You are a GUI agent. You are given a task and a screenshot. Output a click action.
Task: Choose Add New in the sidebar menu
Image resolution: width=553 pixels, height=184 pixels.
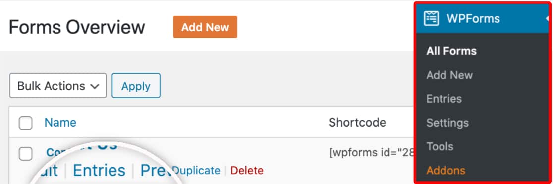pyautogui.click(x=449, y=75)
